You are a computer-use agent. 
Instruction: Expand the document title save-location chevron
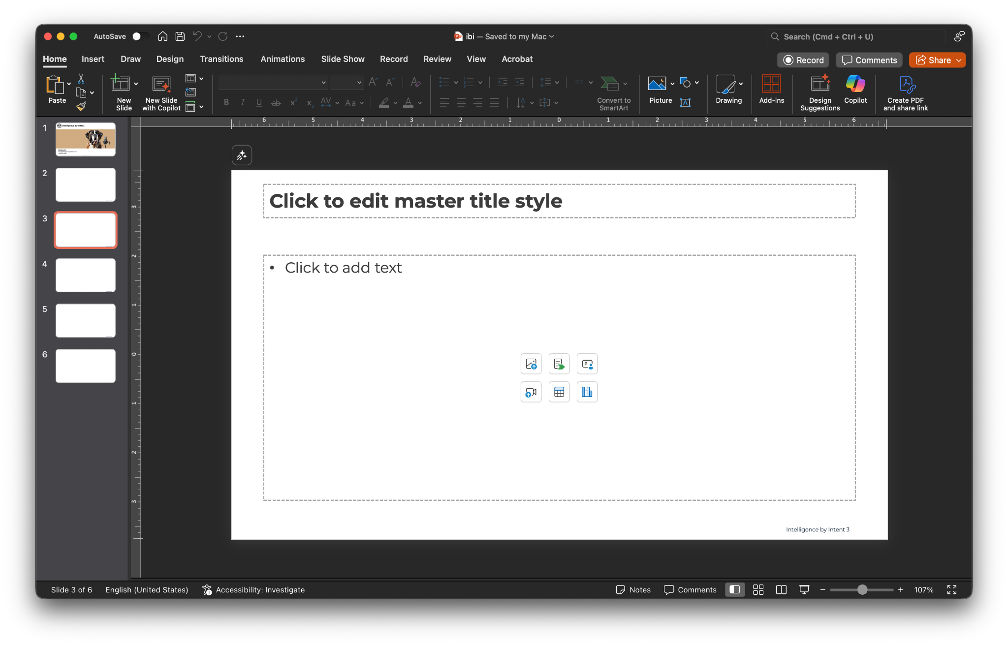(552, 36)
